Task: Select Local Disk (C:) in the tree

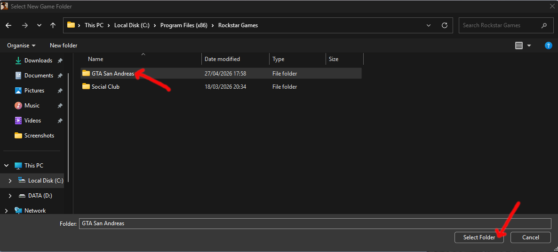Action: click(46, 181)
